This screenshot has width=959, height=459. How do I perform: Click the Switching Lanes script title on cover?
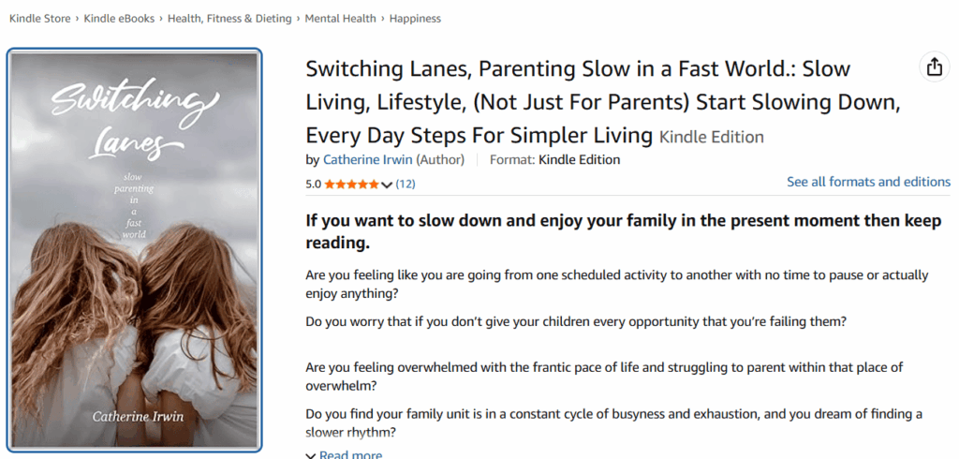[x=135, y=125]
